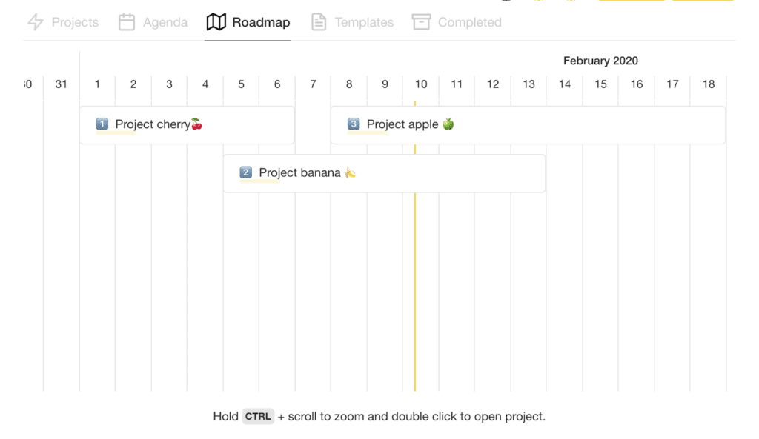
Task: Click the number 1 badge on Project cherry
Action: click(102, 124)
